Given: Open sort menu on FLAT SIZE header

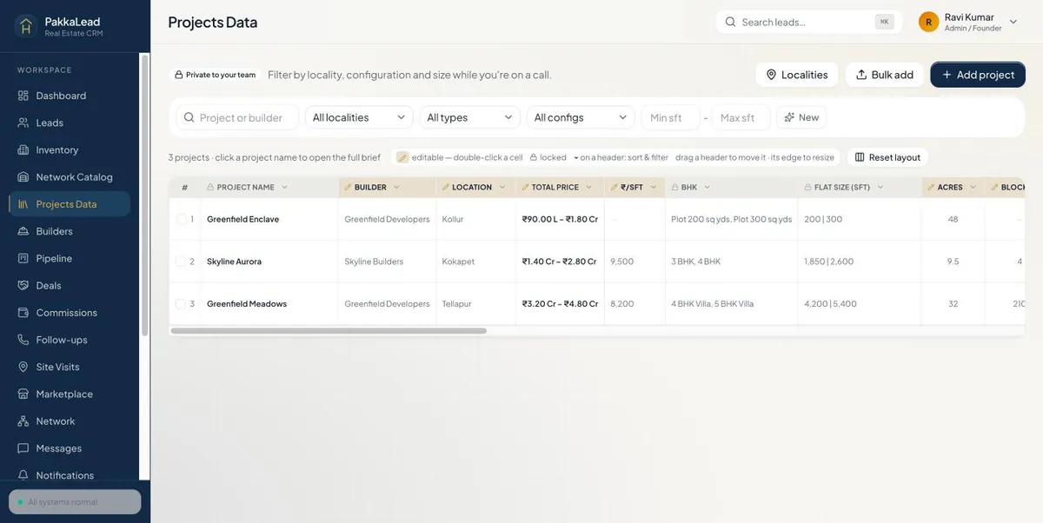Looking at the screenshot, I should point(880,187).
